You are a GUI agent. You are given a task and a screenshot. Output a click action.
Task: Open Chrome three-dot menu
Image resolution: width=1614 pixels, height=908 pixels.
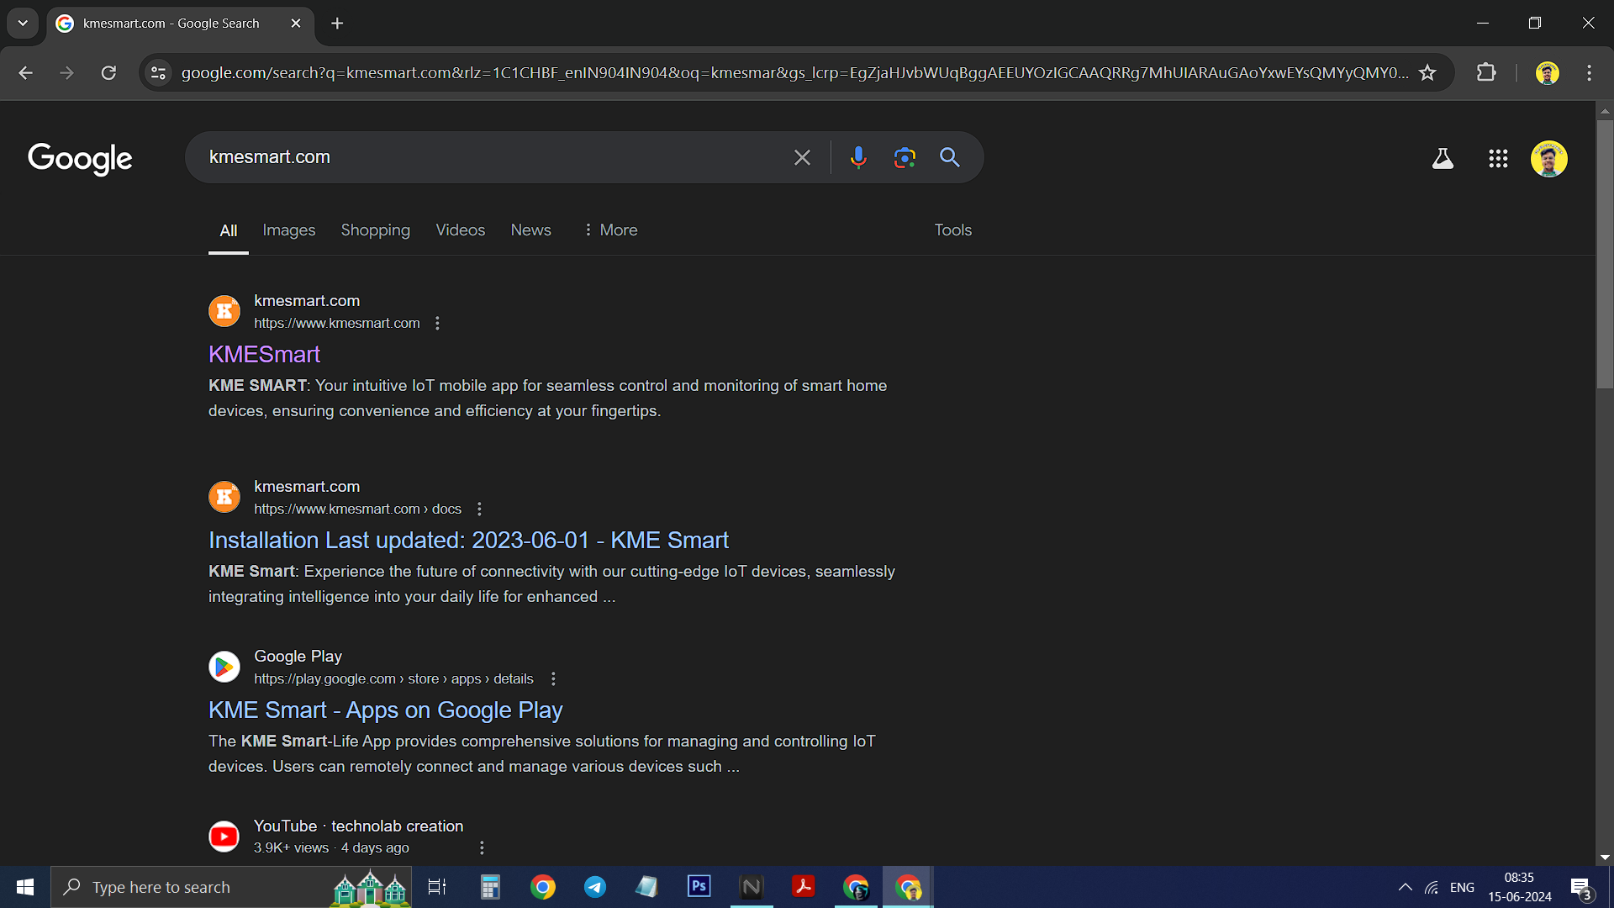(x=1589, y=73)
